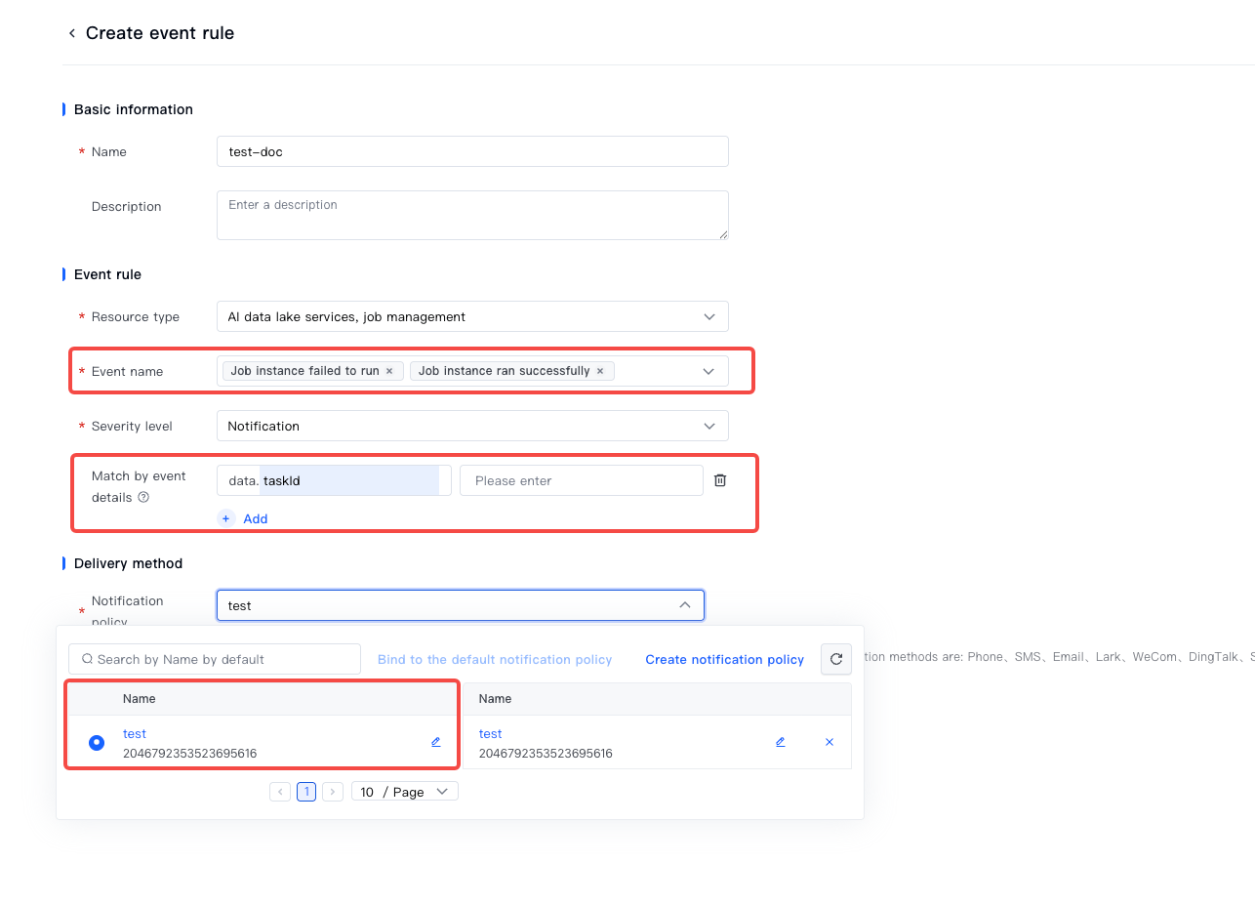Screen dimensions: 1255x905
Task: Click into the Description text area
Action: click(x=472, y=215)
